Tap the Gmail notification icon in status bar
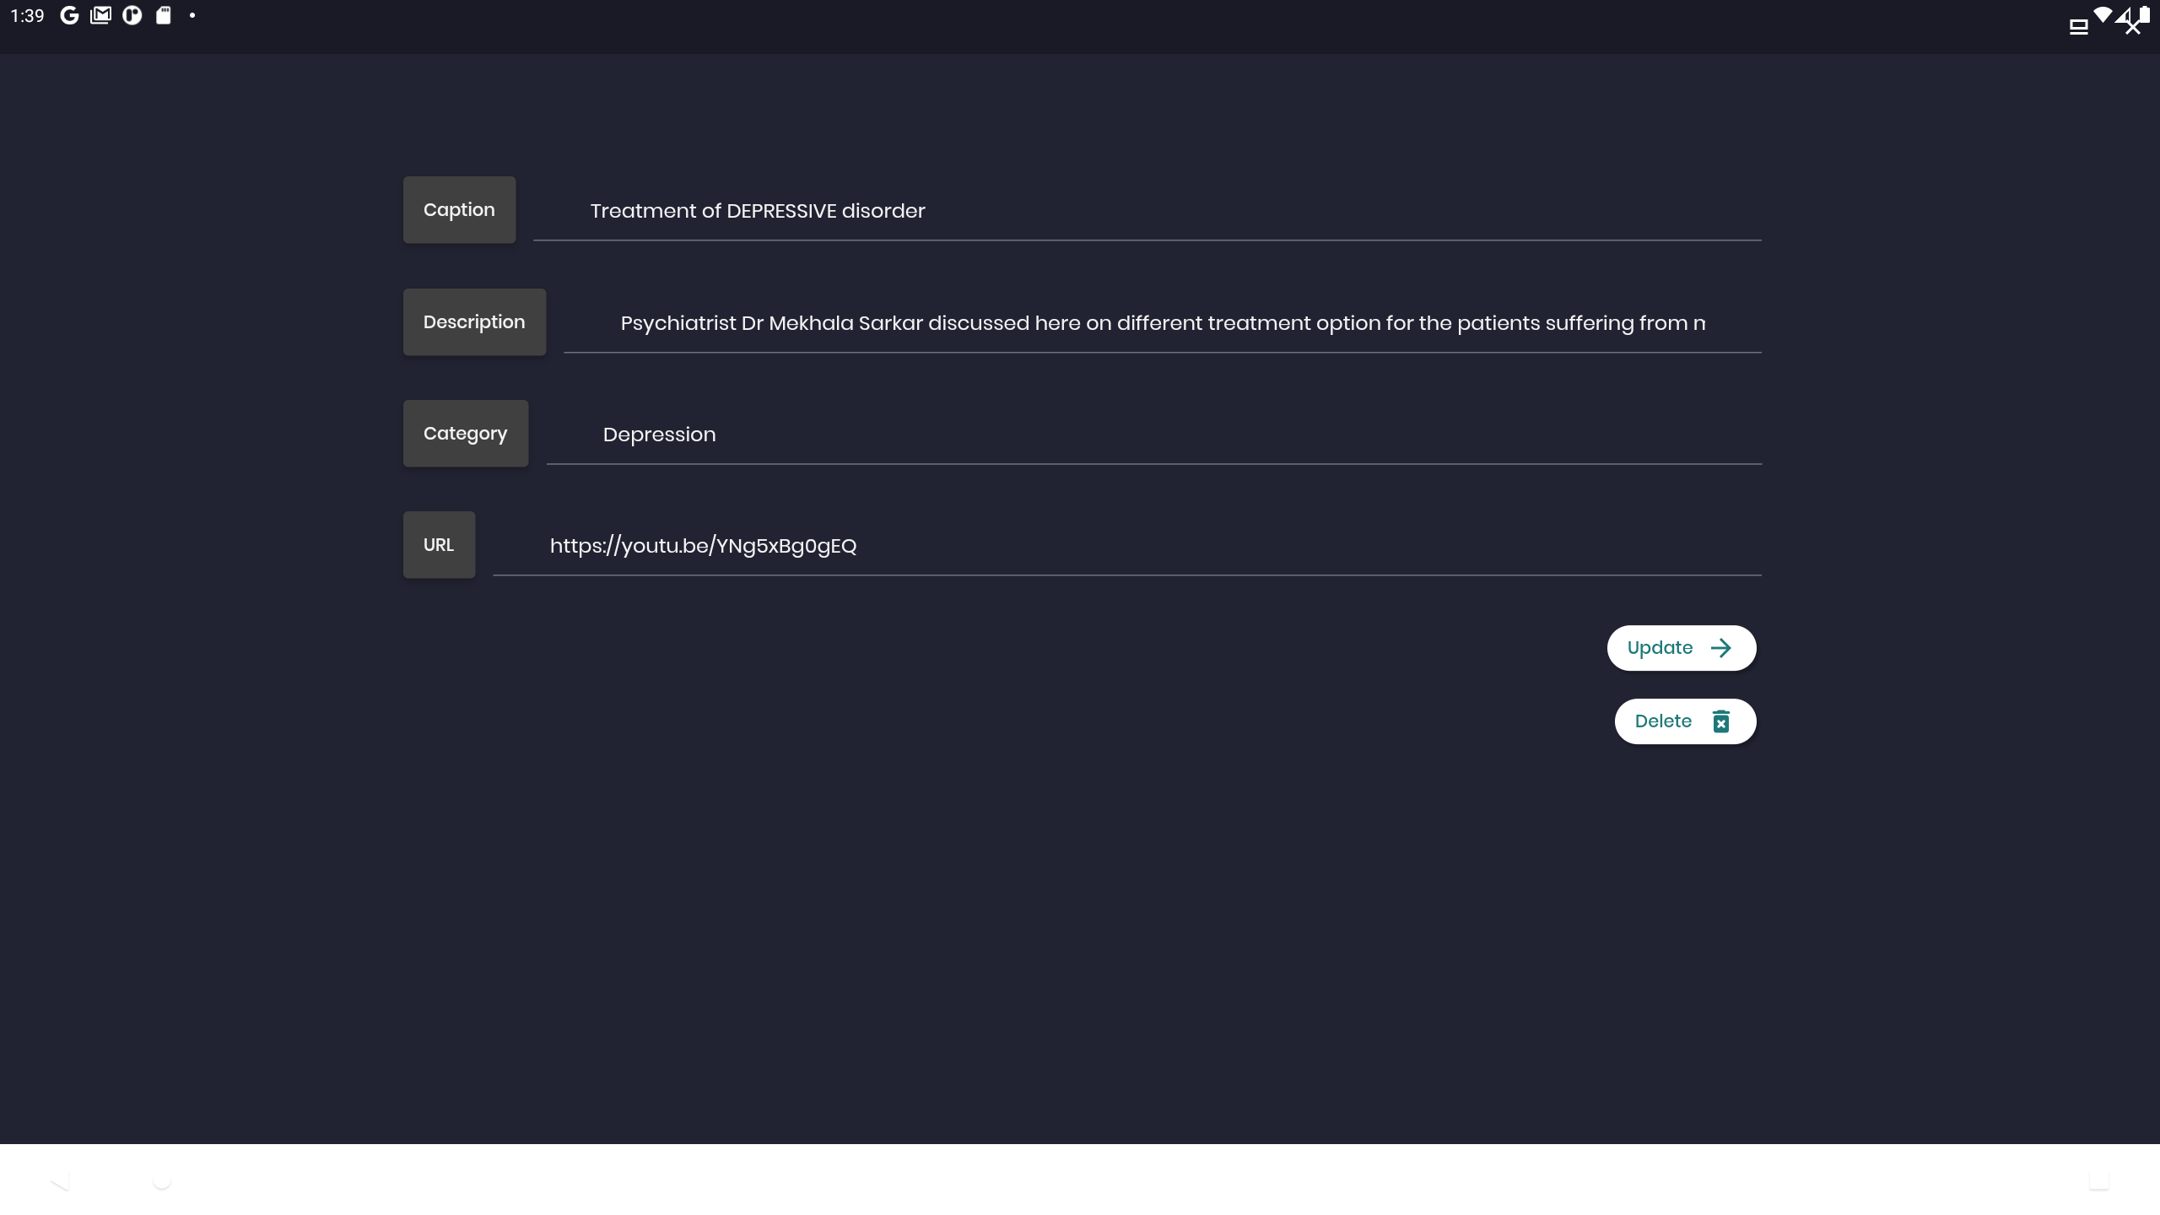Image resolution: width=2160 pixels, height=1215 pixels. pos(100,15)
